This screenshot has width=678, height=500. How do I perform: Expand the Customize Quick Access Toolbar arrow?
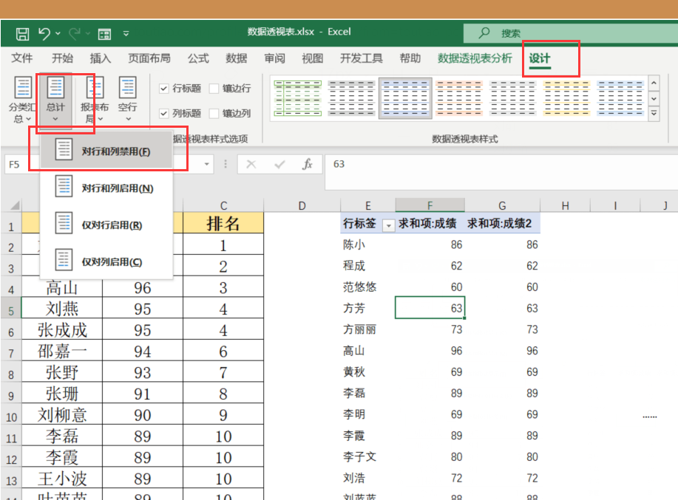click(x=126, y=33)
